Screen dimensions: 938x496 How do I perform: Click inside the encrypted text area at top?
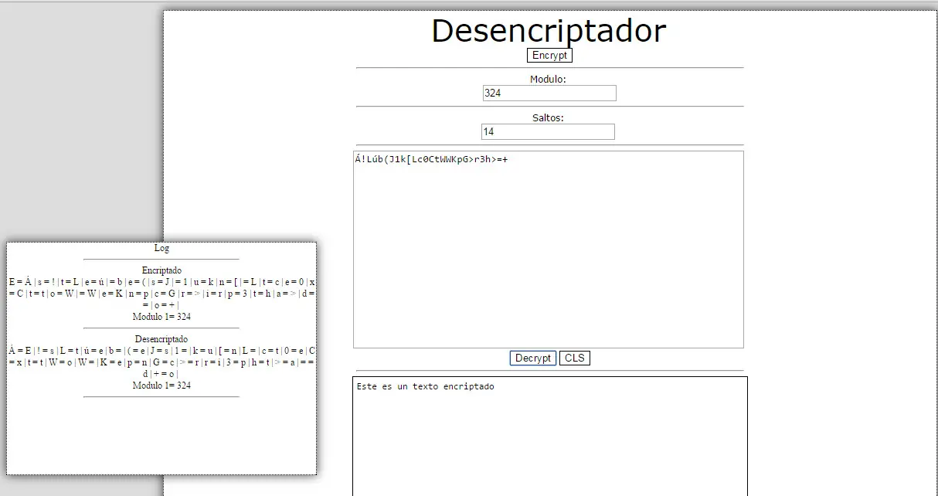point(549,247)
